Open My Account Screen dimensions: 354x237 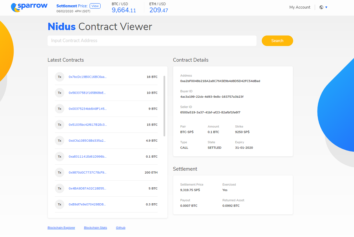pos(300,7)
